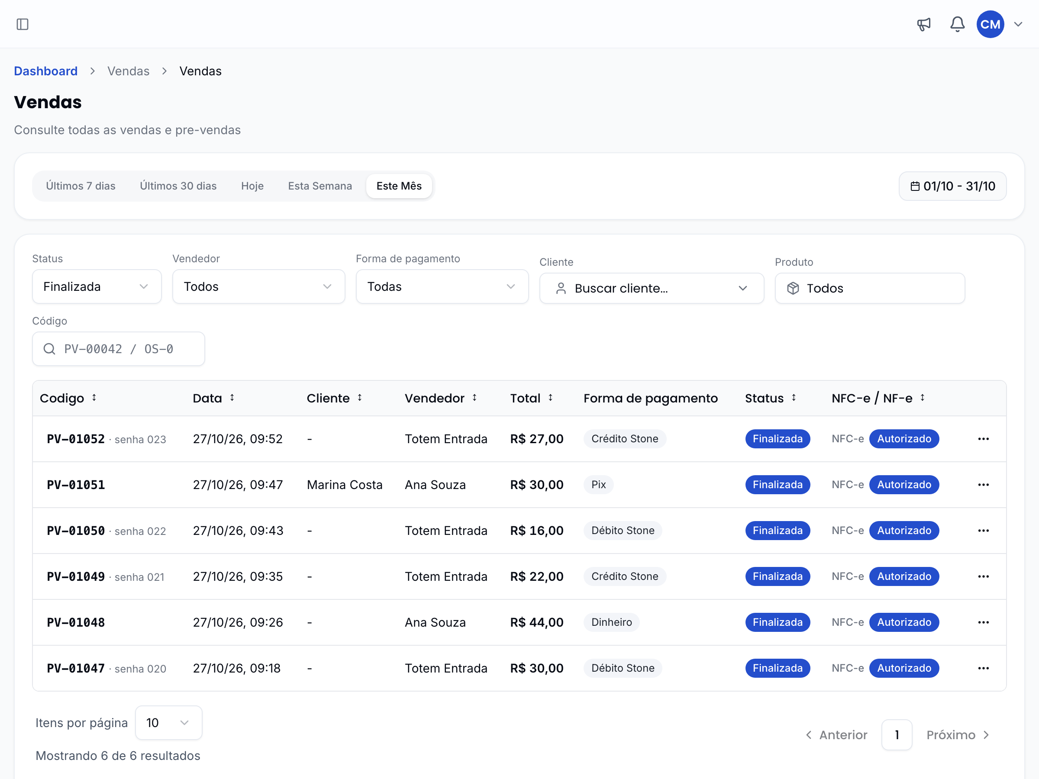Open sale PV-01051 code

76,485
